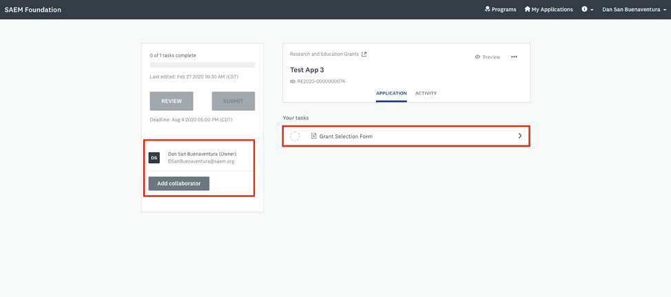This screenshot has height=297, width=671.
Task: Click the Grant Selection Form status circle
Action: 295,136
